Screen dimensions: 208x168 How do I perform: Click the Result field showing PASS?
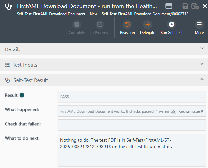click(132, 97)
